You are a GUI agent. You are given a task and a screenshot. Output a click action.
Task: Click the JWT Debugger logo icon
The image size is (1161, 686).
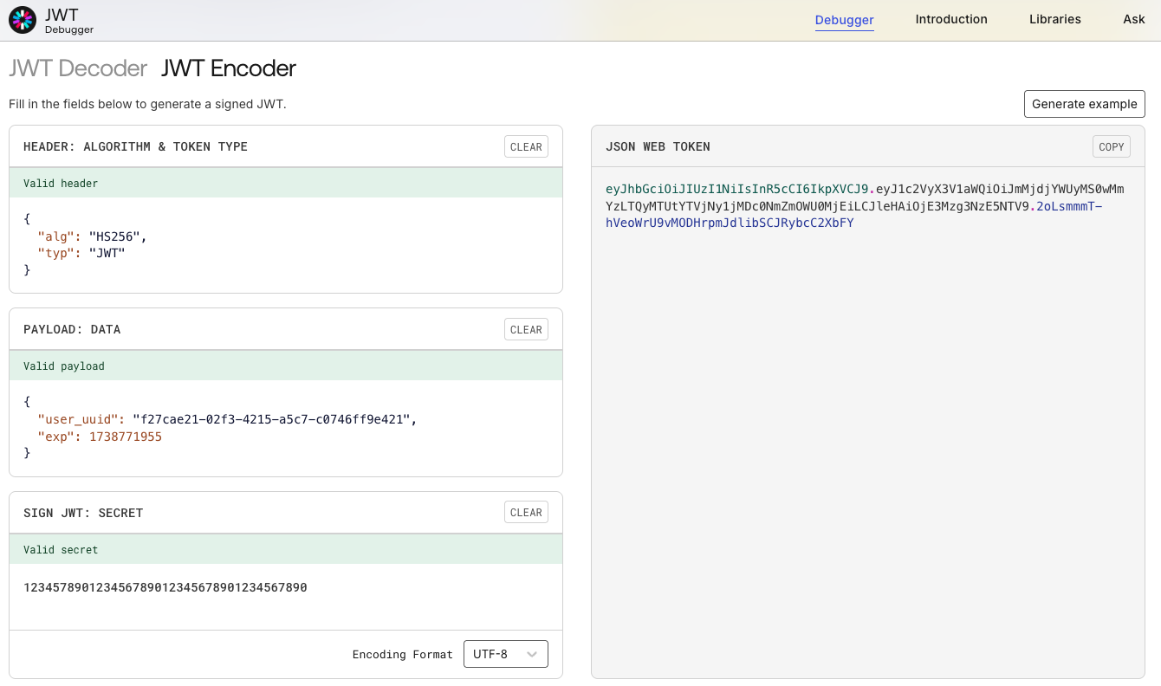coord(23,20)
